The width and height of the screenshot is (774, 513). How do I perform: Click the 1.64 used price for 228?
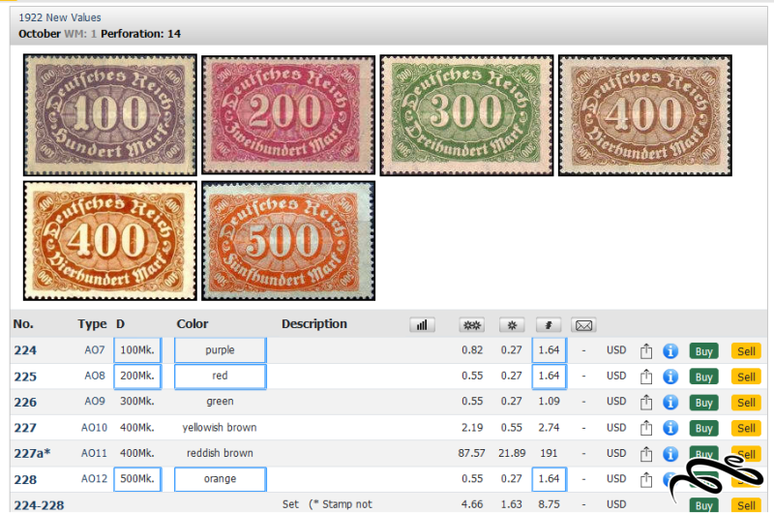coord(549,479)
